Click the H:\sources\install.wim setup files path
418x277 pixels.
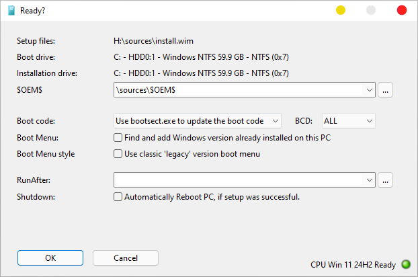click(x=157, y=41)
